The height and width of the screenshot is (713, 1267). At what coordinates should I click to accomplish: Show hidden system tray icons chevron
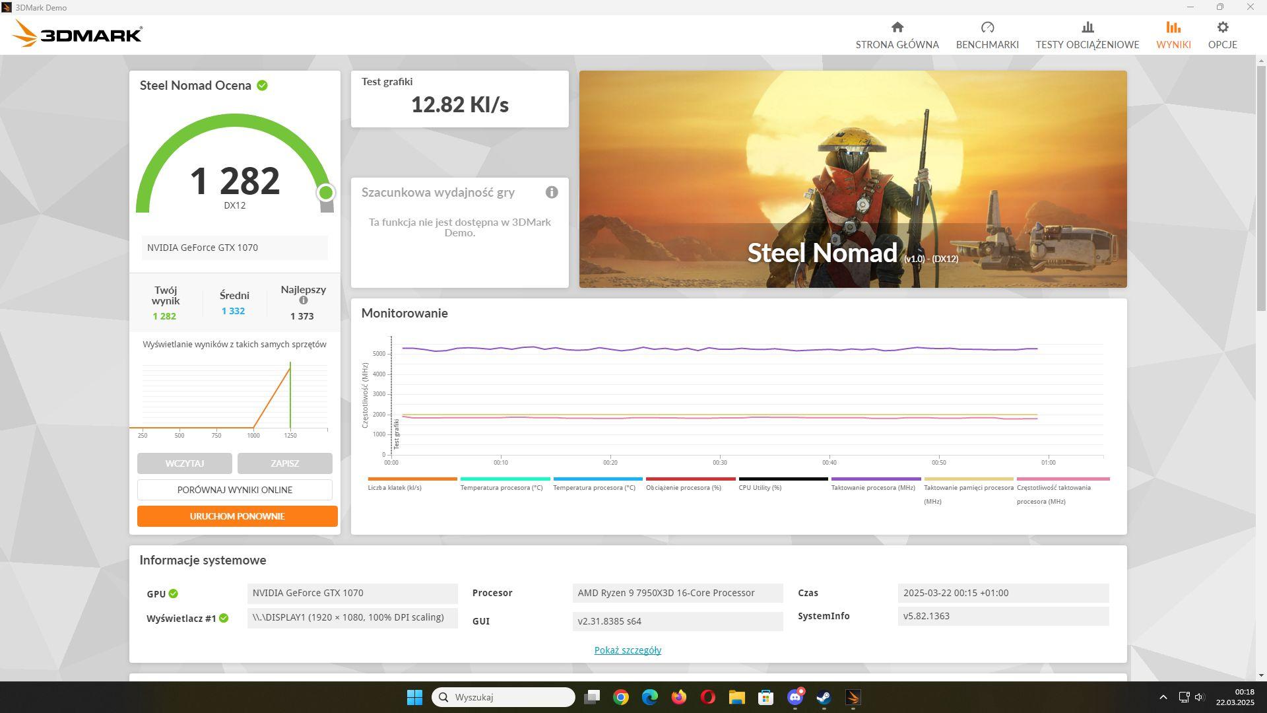[1163, 697]
